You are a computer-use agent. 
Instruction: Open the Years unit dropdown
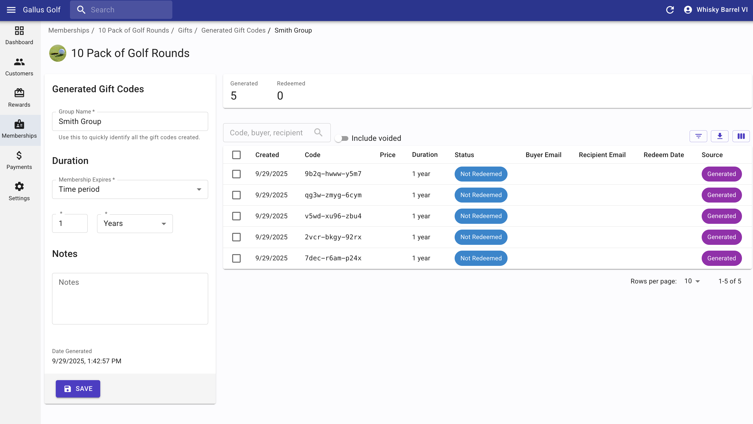[135, 224]
